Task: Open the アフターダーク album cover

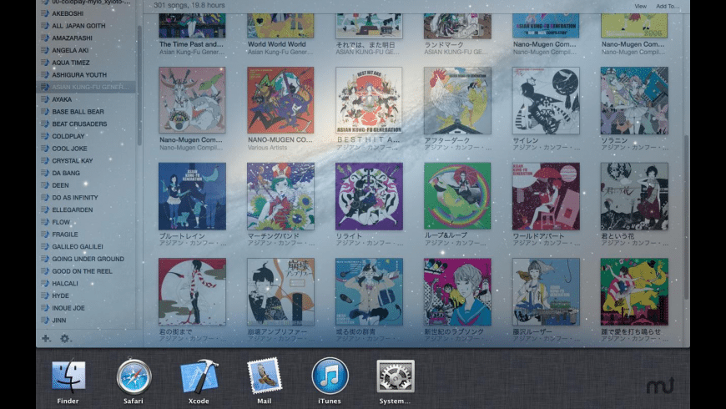Action: pyautogui.click(x=457, y=100)
